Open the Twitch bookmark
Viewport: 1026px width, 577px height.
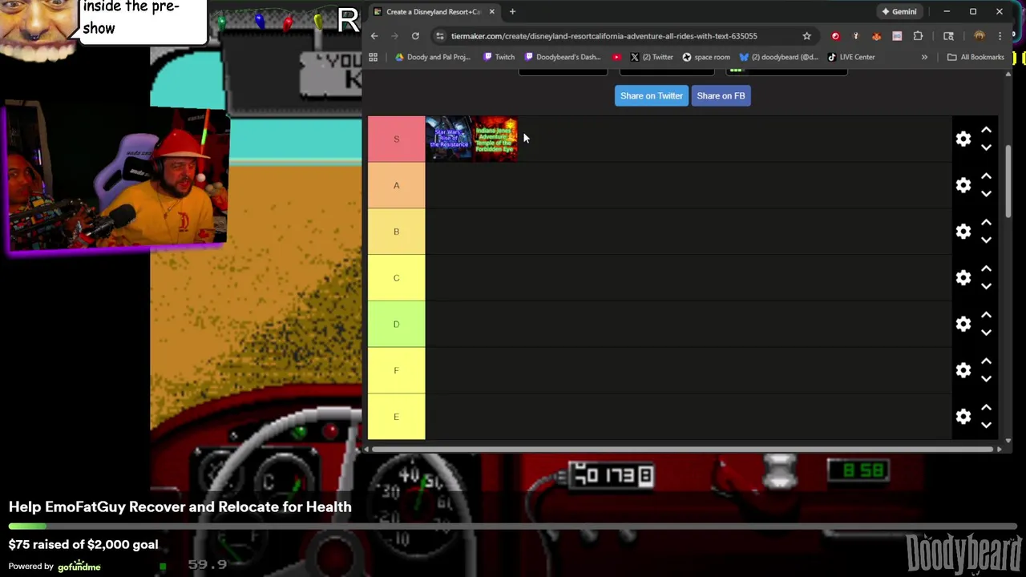499,57
